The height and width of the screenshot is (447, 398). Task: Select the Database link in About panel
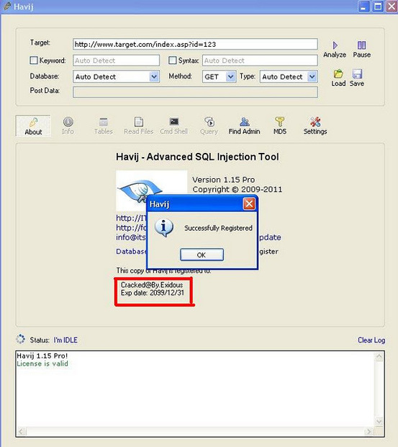point(131,252)
